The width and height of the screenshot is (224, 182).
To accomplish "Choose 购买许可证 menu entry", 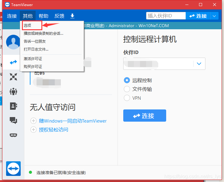I will 52,66.
